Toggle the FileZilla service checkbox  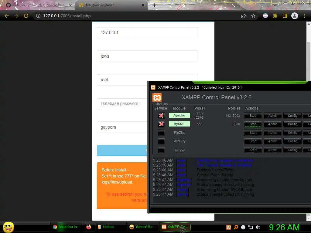pos(161,133)
